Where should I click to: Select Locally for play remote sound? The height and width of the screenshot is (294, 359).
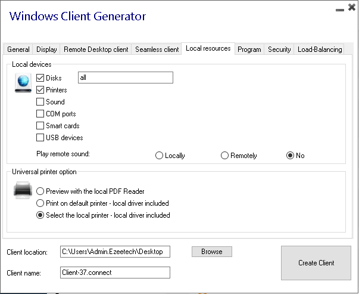point(159,156)
